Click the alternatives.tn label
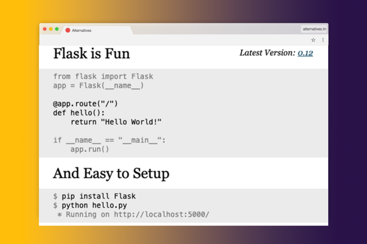Image resolution: width=367 pixels, height=244 pixels. coord(314,29)
